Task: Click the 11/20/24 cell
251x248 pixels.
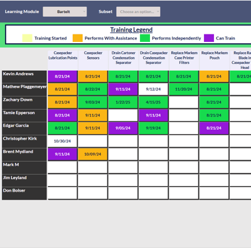Action: (184, 90)
